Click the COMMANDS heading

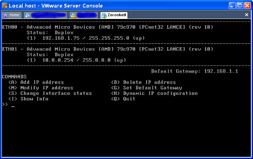tap(14, 77)
